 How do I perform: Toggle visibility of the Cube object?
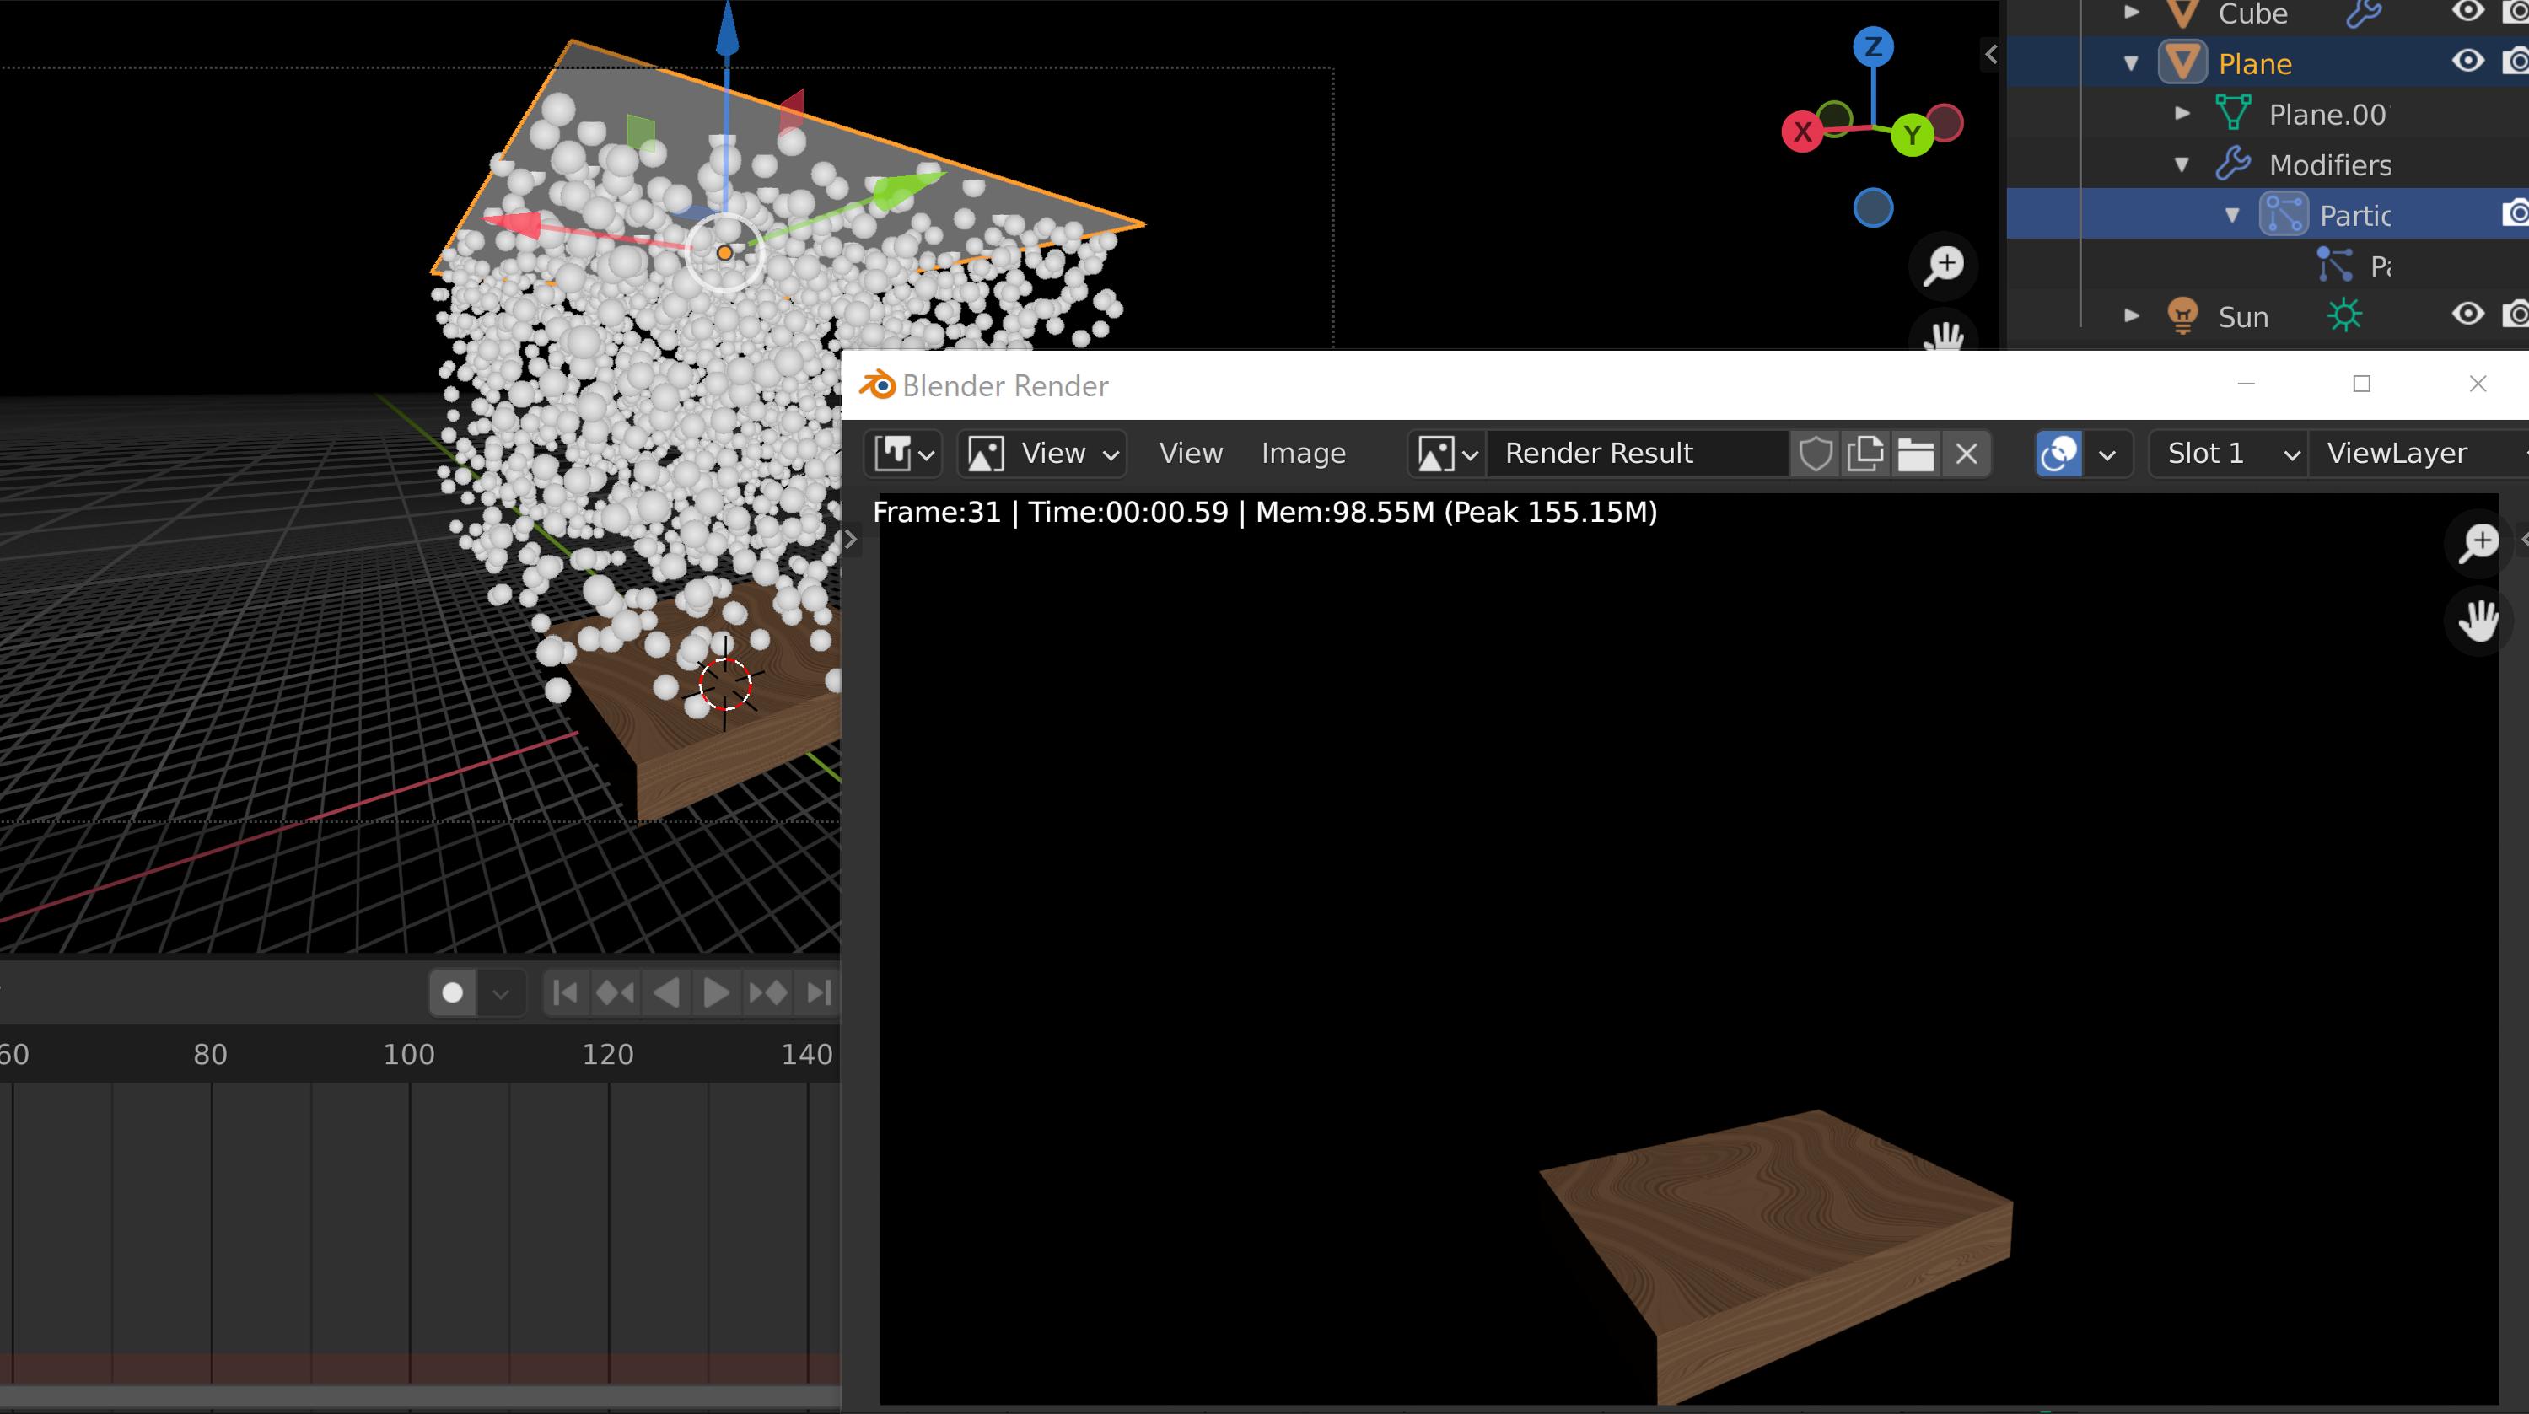click(x=2465, y=12)
